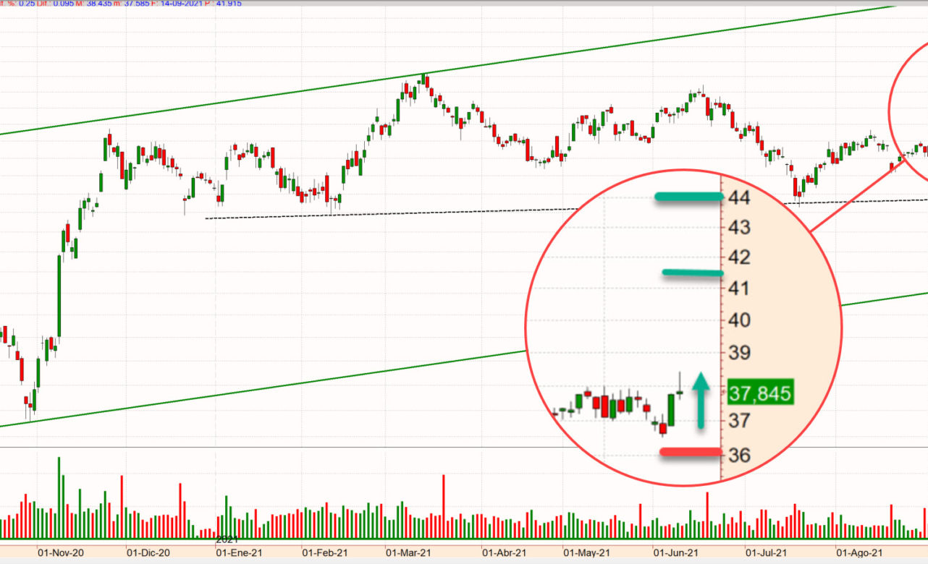This screenshot has width=928, height=564.
Task: Click the green 37,845 price label
Action: tap(760, 393)
